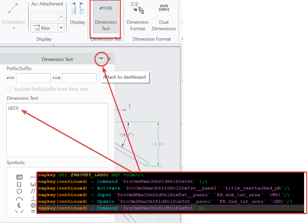Click the left witness line Display icon
The height and width of the screenshot is (223, 308).
point(74,8)
